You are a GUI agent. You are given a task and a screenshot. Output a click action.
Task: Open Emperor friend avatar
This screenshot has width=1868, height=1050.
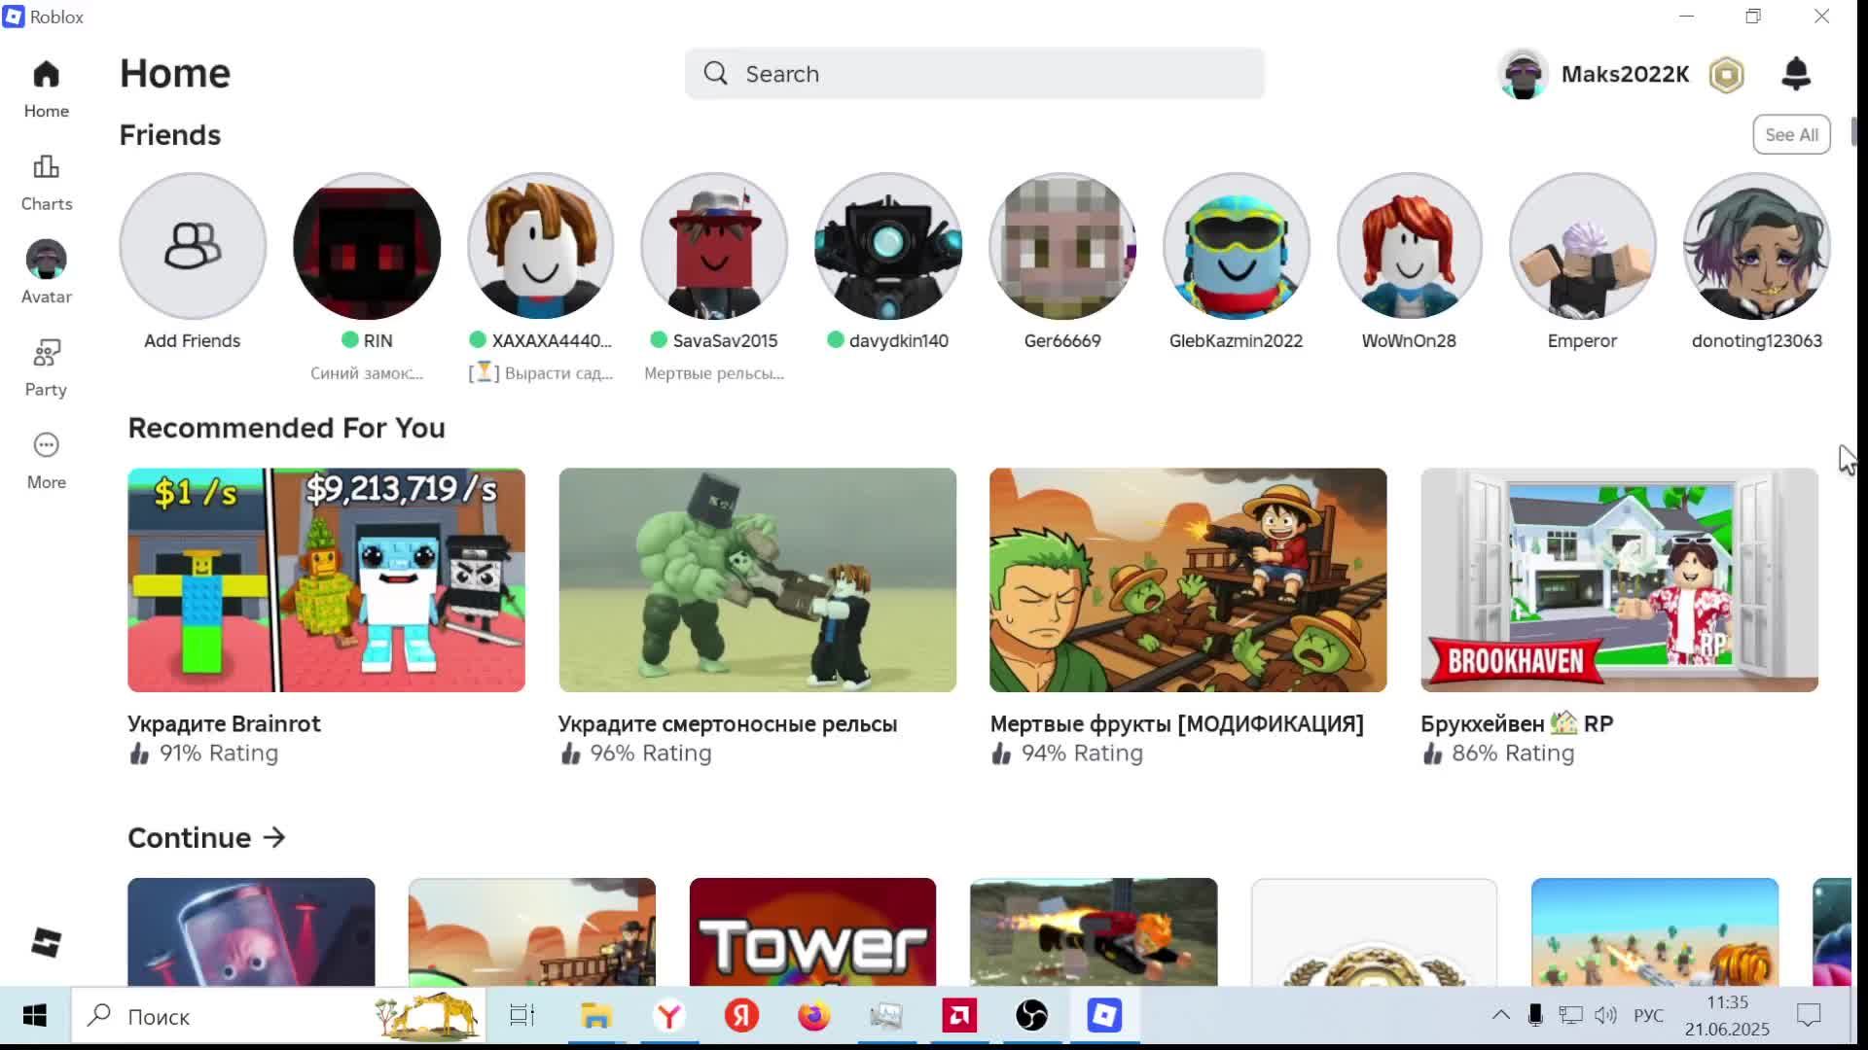[x=1583, y=246]
